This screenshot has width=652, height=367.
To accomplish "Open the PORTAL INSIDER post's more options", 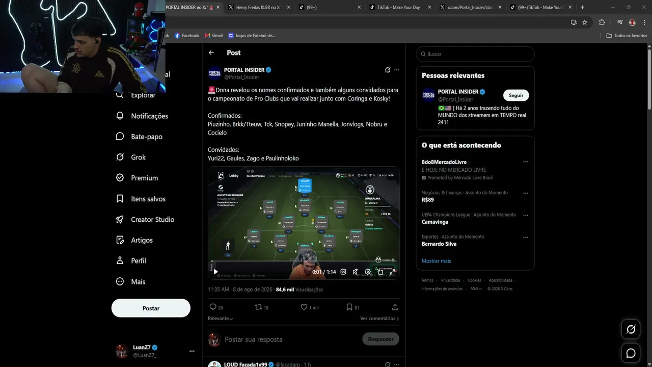I will [x=397, y=70].
